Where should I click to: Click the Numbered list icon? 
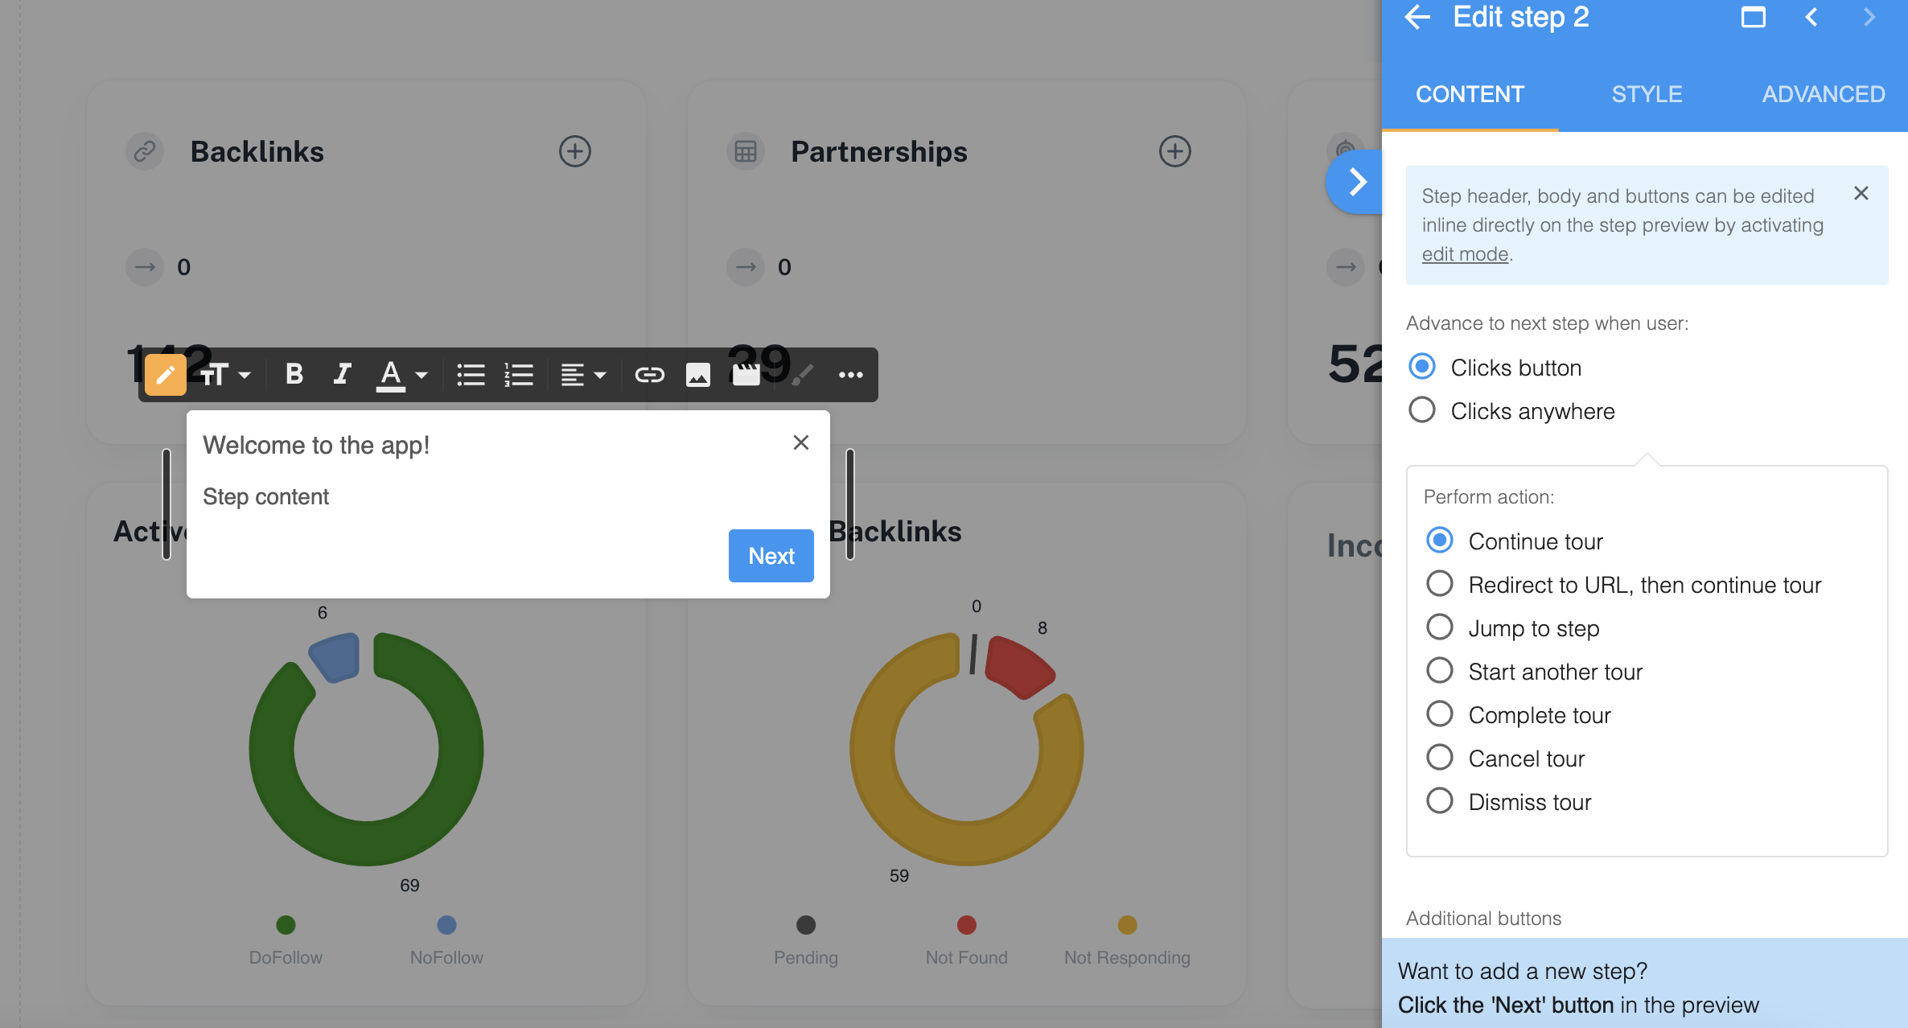(519, 375)
